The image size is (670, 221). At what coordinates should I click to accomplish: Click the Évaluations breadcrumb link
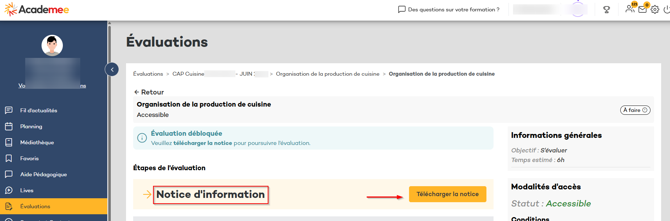click(x=148, y=74)
